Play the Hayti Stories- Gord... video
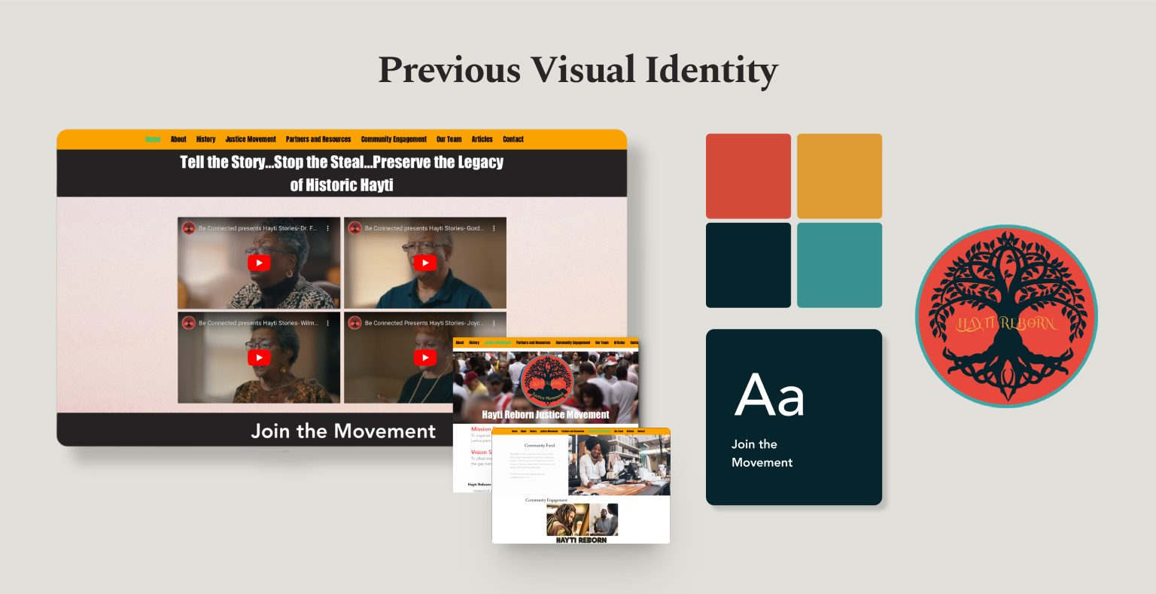Image resolution: width=1156 pixels, height=594 pixels. pos(424,263)
